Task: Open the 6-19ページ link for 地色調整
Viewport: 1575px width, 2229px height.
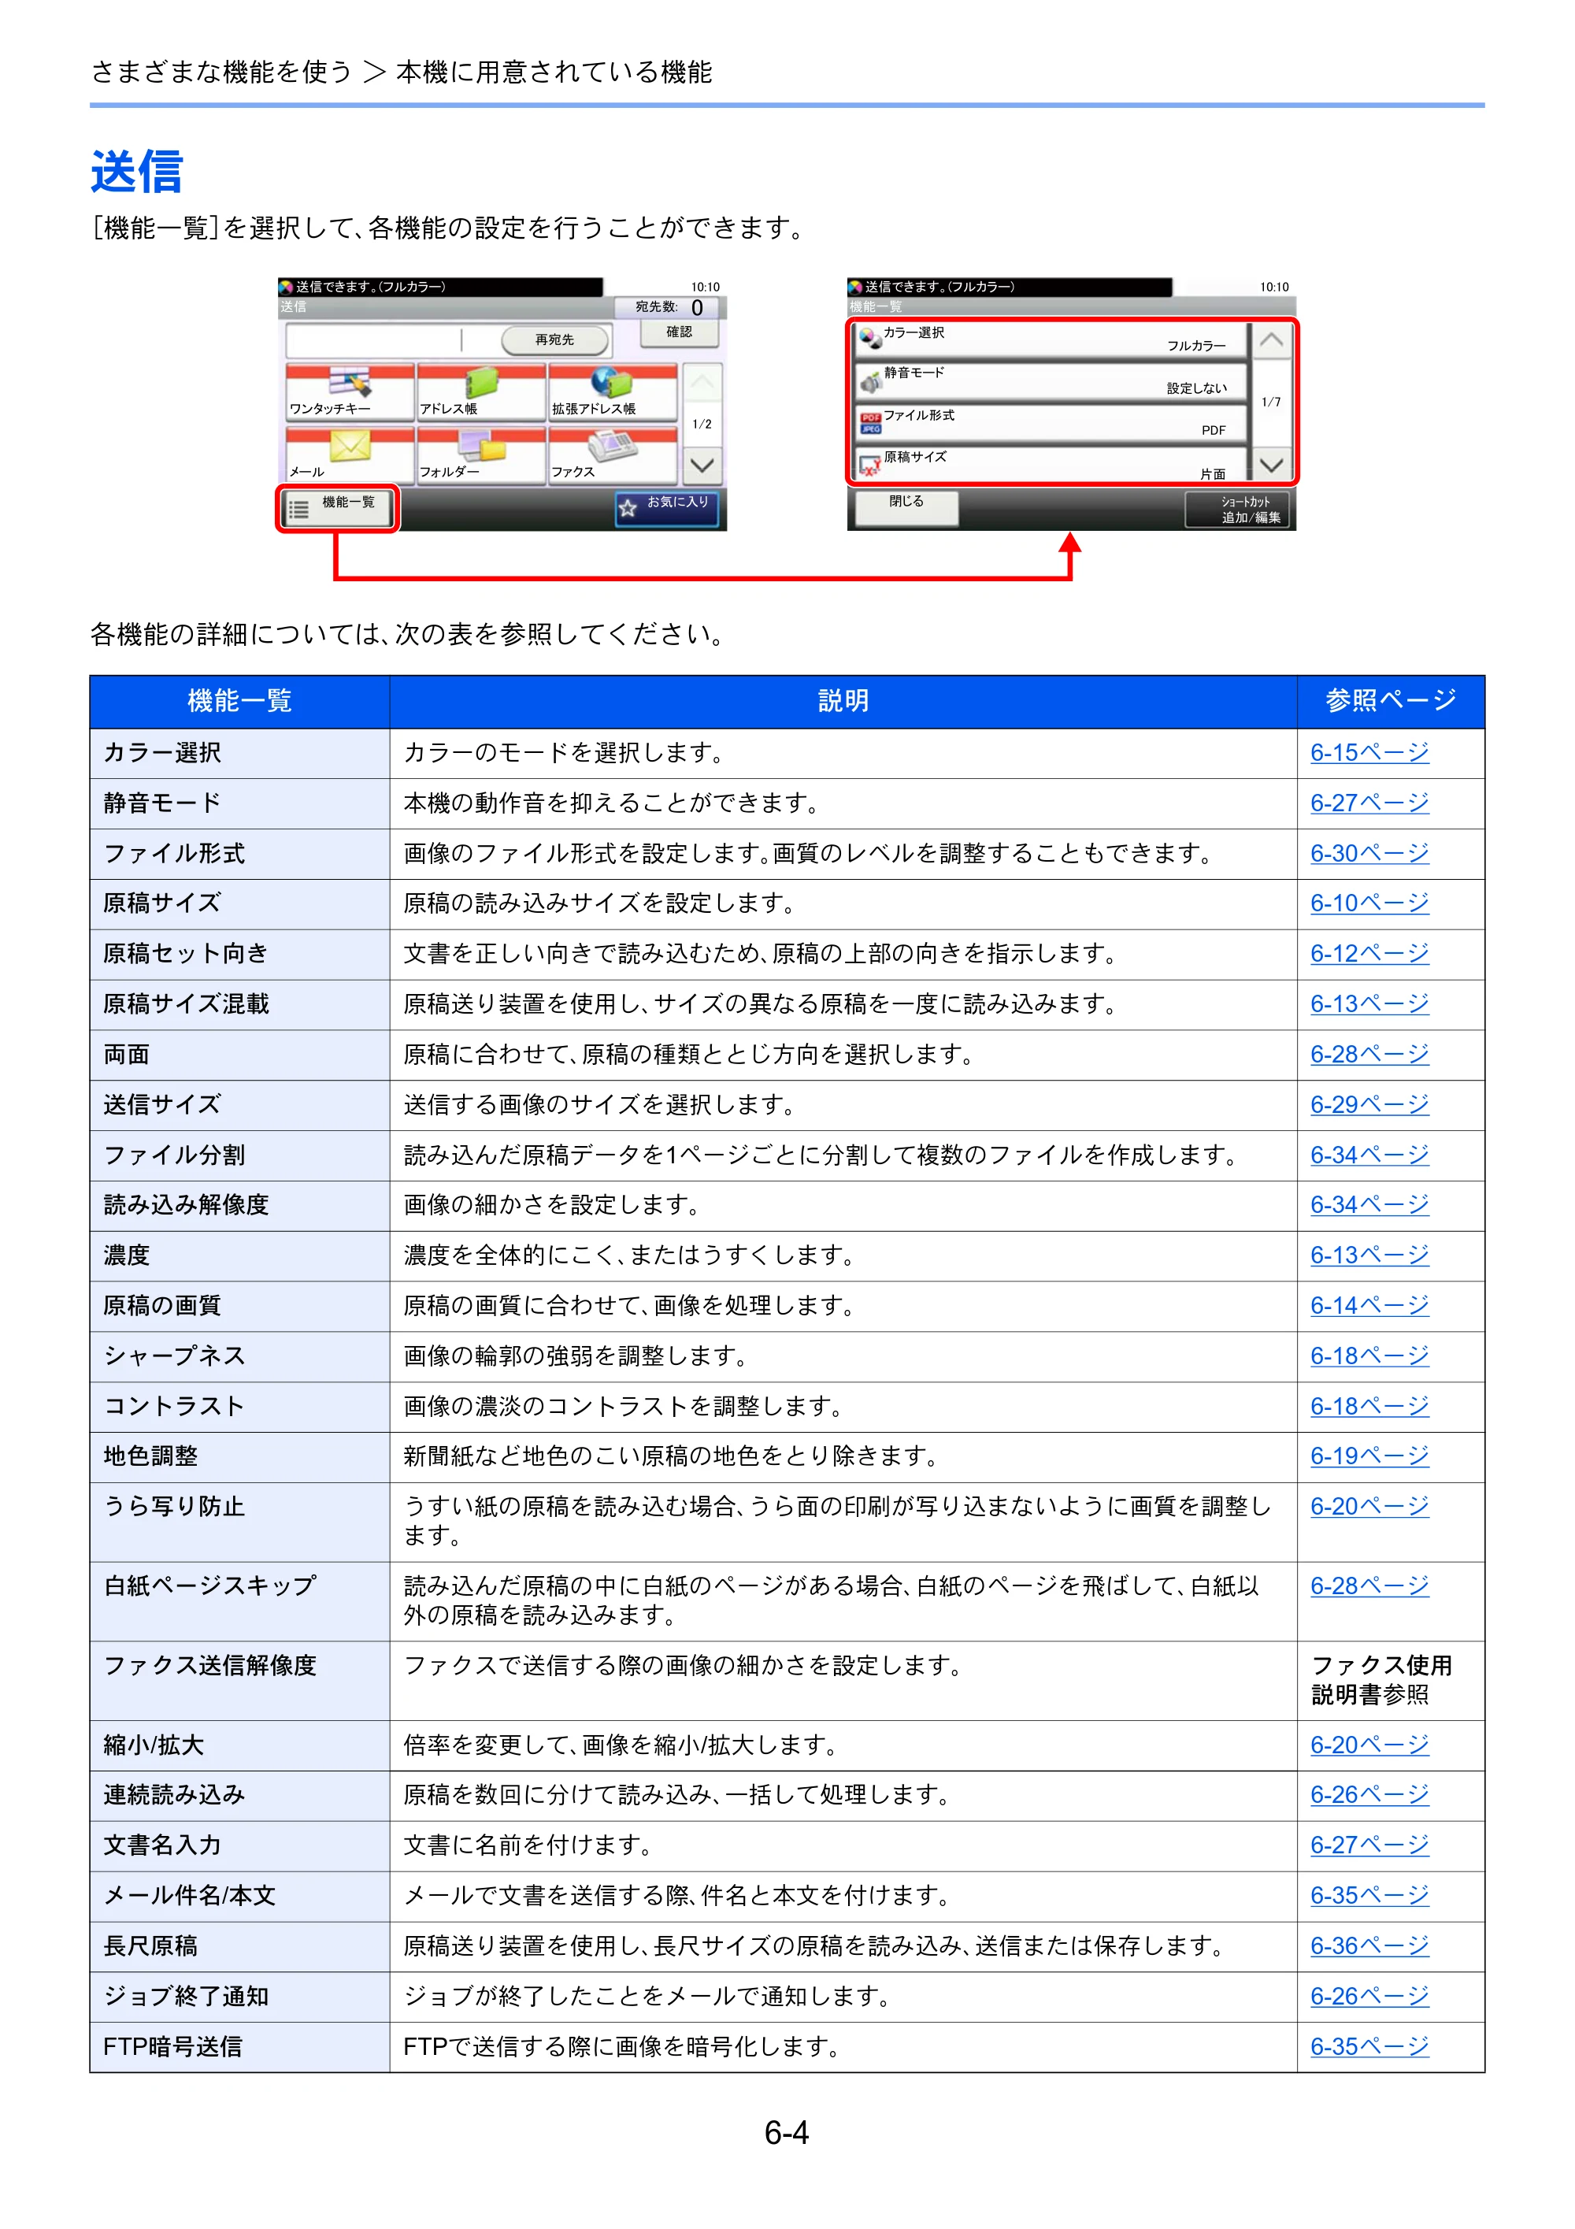Action: (x=1369, y=1456)
